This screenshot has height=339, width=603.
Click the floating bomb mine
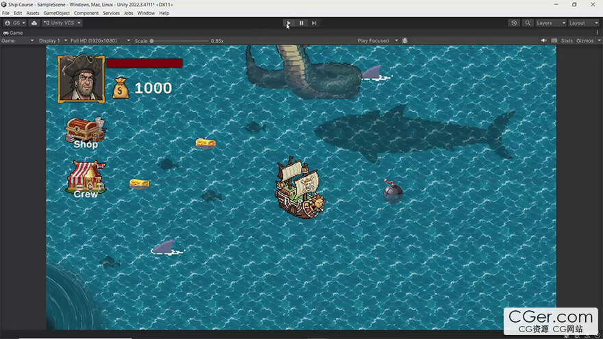(x=393, y=190)
